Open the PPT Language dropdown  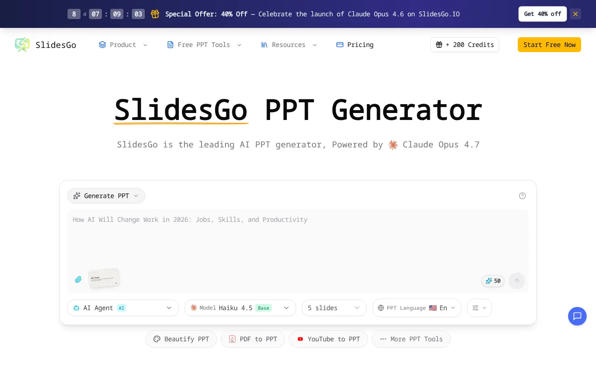(x=417, y=308)
